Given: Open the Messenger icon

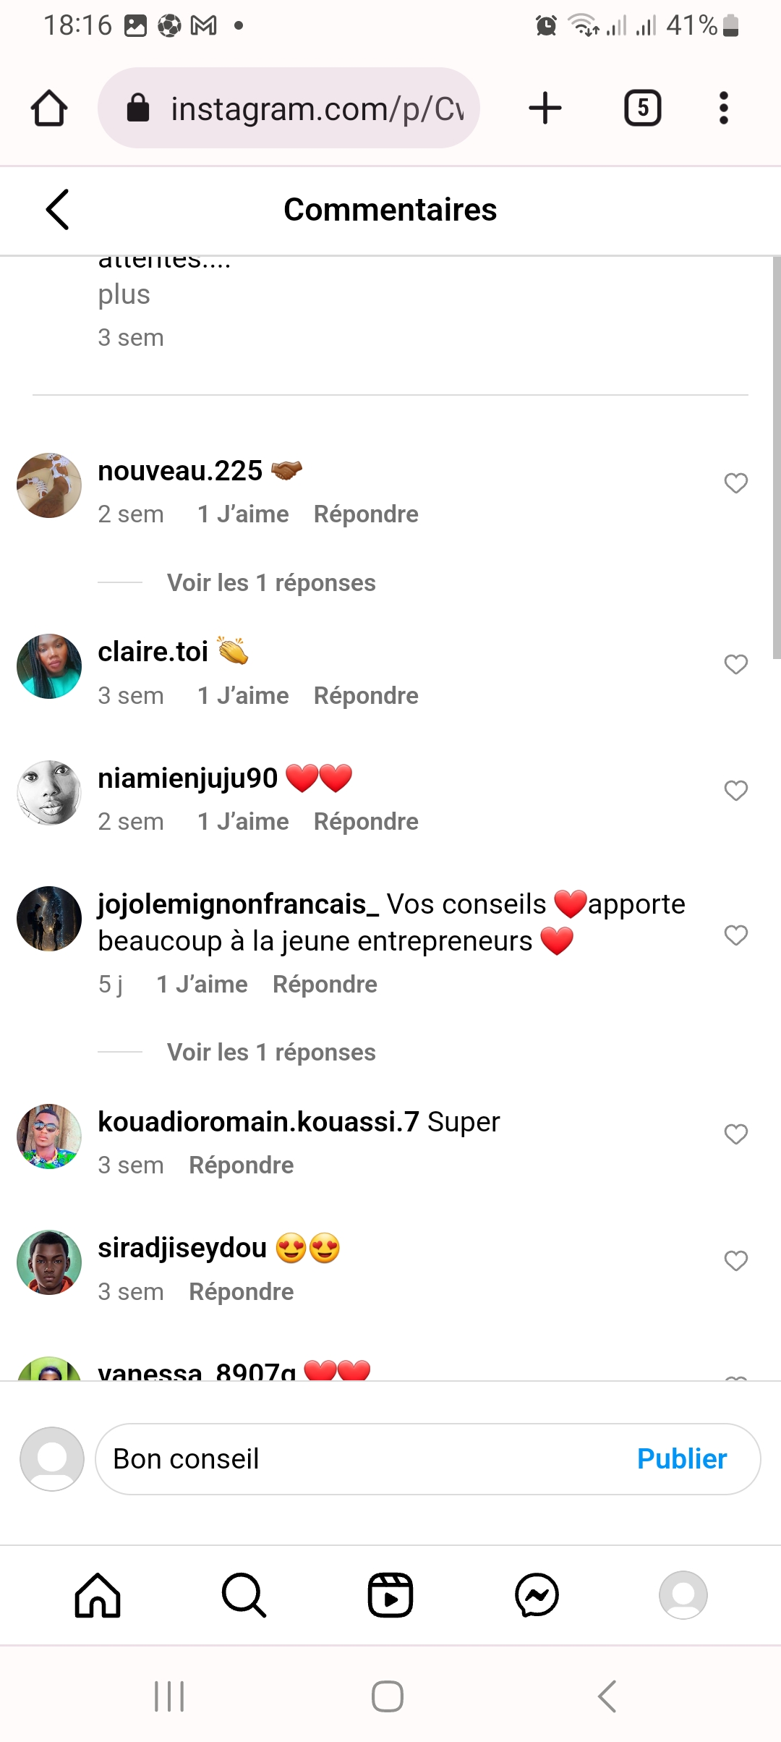Looking at the screenshot, I should [537, 1595].
